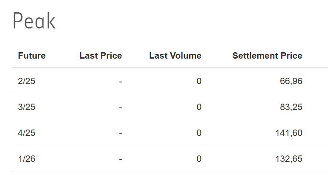Image resolution: width=328 pixels, height=175 pixels.
Task: Click settlement price 66,96
Action: (x=291, y=81)
